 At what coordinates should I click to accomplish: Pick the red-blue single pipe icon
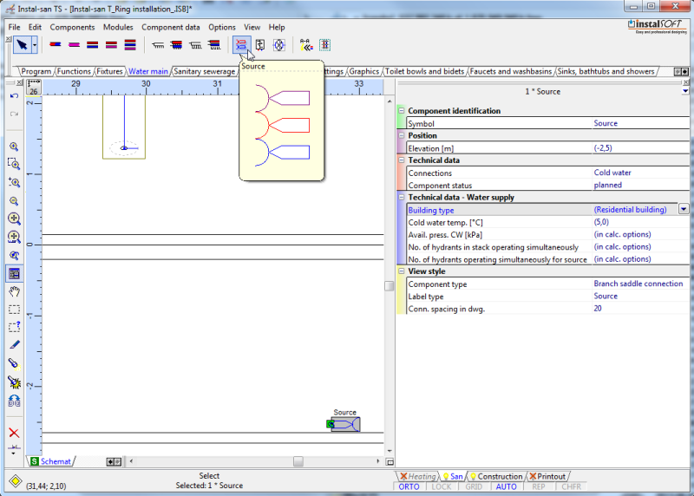[56, 45]
